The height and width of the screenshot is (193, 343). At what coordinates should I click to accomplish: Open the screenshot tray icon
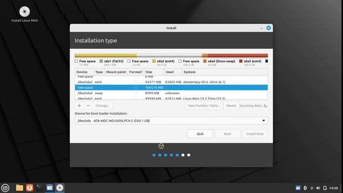(298, 188)
